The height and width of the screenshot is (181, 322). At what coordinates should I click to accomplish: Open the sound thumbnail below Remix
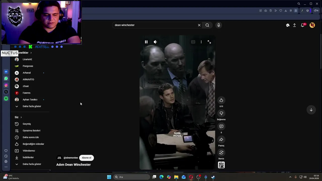221,165
